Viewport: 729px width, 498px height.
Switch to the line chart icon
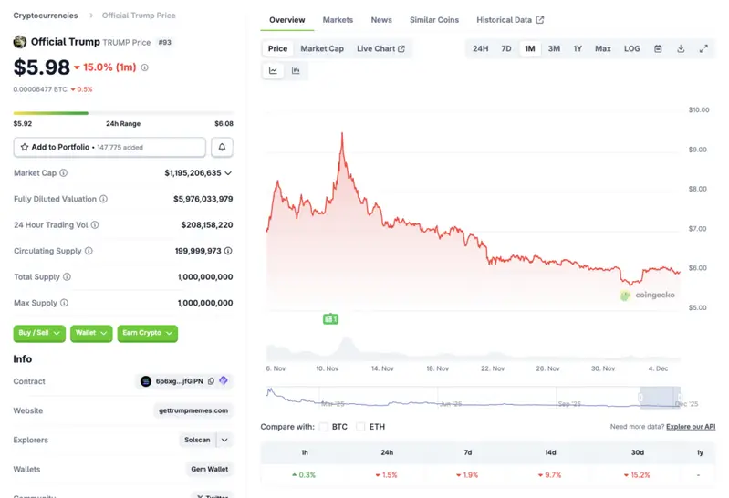(x=274, y=70)
